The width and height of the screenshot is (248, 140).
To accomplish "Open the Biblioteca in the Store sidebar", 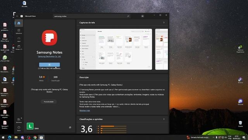I will [x=19, y=120].
